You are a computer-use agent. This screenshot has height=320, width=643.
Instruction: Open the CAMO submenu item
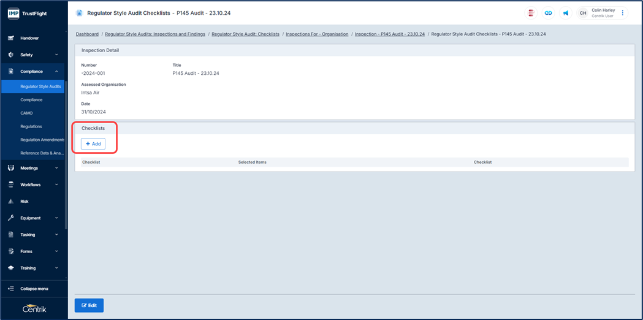(x=26, y=113)
